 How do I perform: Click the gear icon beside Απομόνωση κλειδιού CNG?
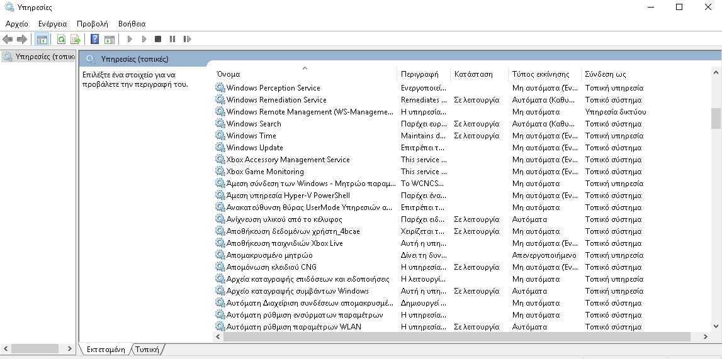coord(220,267)
